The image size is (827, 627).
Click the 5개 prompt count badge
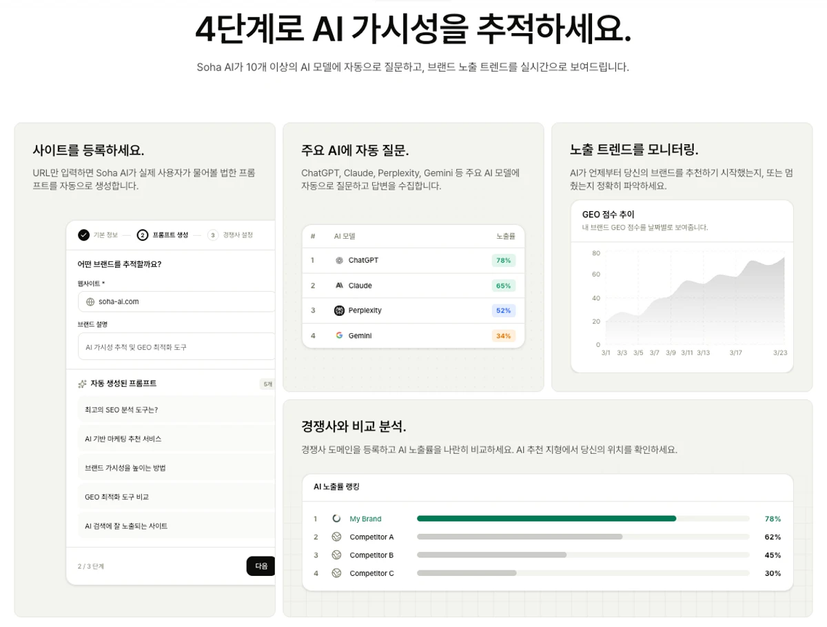point(267,384)
